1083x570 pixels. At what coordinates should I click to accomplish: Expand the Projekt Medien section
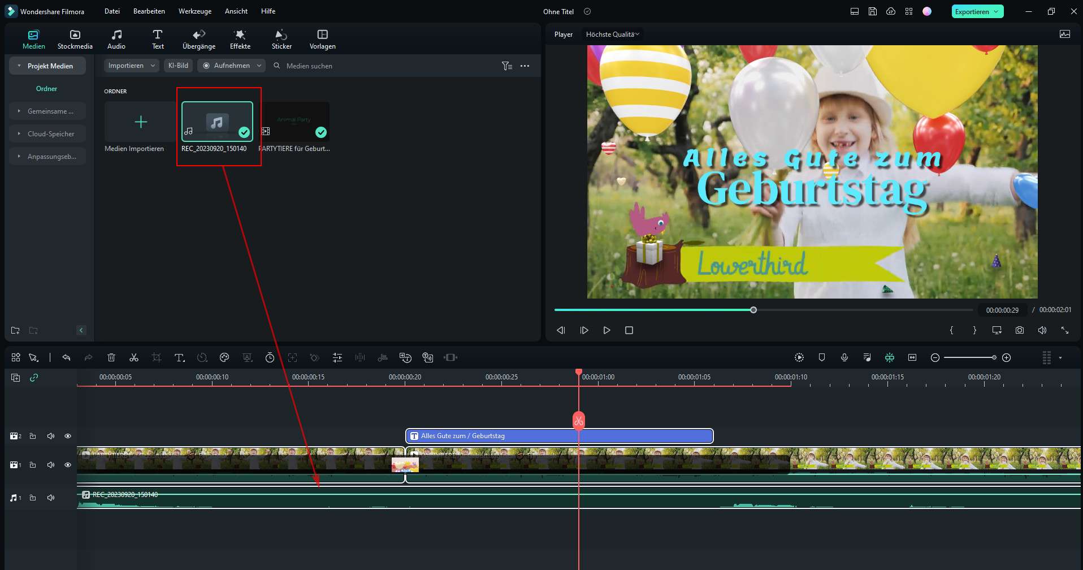(47, 66)
